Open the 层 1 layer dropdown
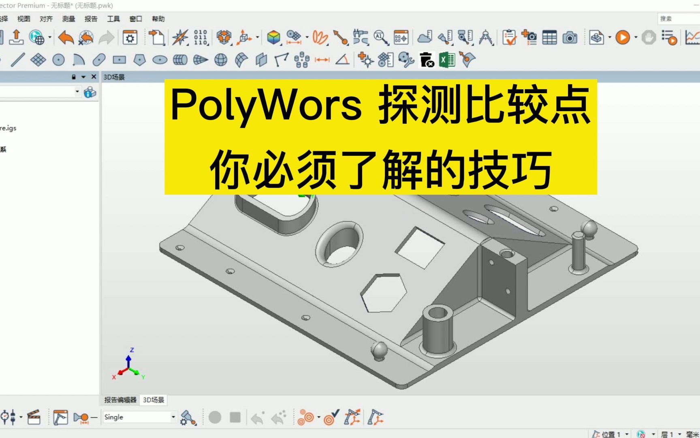The height and width of the screenshot is (438, 700). tap(679, 434)
